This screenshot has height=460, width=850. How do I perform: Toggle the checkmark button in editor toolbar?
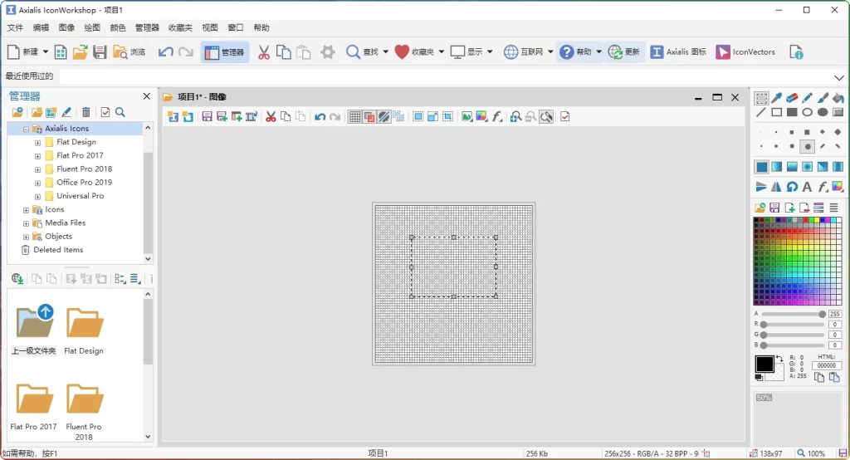[564, 116]
